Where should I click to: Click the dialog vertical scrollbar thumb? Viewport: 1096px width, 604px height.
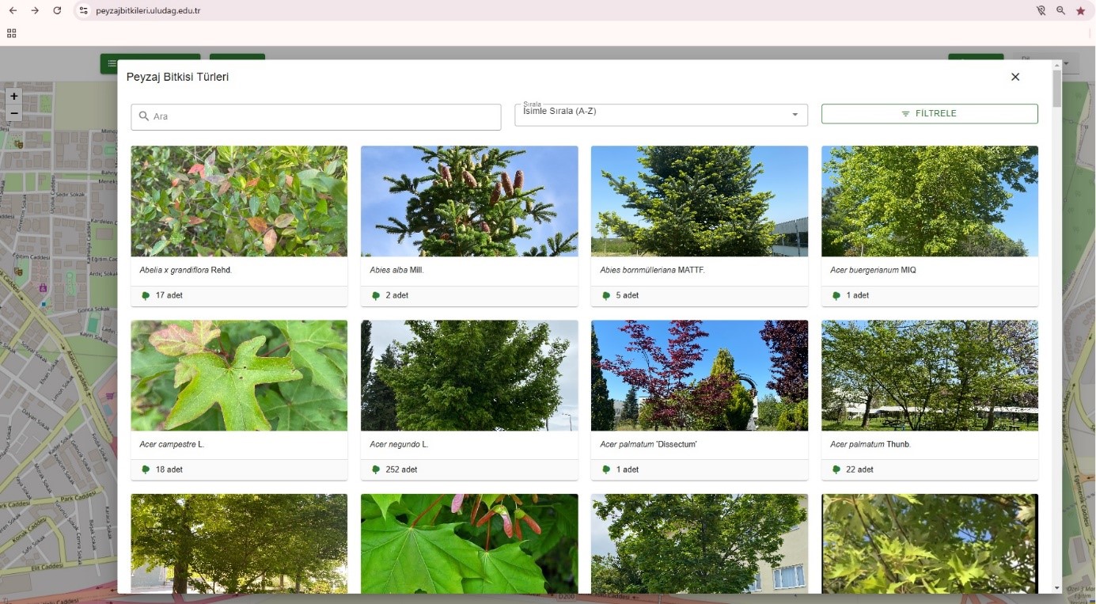point(1057,89)
